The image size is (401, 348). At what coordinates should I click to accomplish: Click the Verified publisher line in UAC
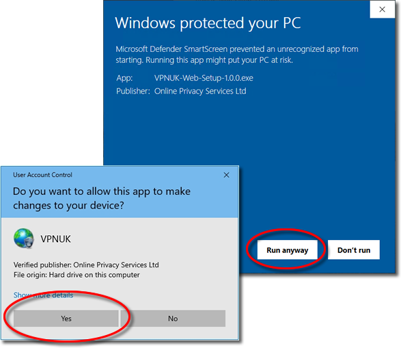tap(86, 265)
